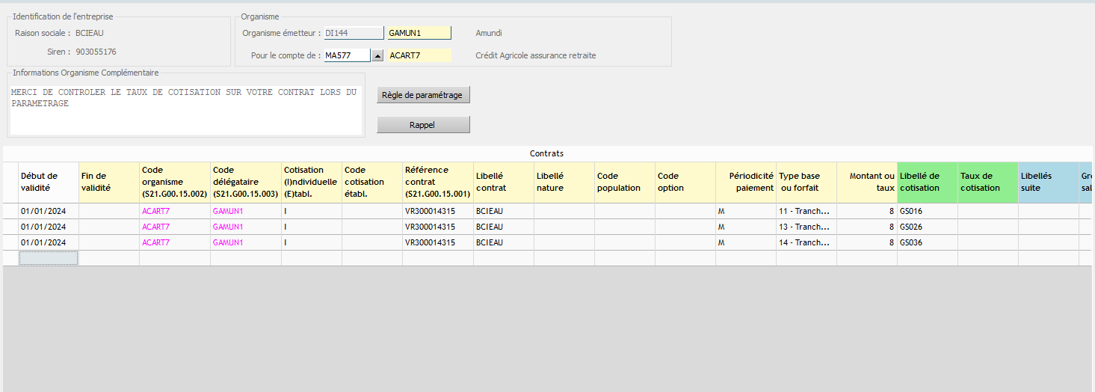Screen dimensions: 1095x392
Task: Select the Code organisme column header
Action: (x=175, y=182)
